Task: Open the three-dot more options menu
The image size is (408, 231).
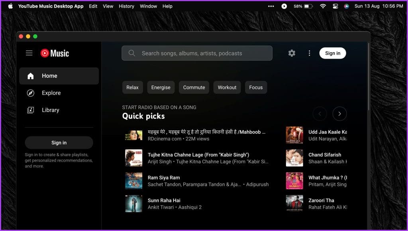Action: pos(309,53)
